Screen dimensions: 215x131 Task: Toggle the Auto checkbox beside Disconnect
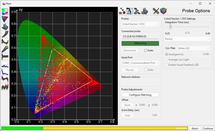(x=146, y=50)
